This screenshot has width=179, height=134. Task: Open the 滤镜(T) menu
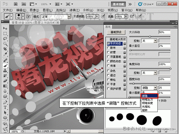pyautogui.click(x=75, y=10)
